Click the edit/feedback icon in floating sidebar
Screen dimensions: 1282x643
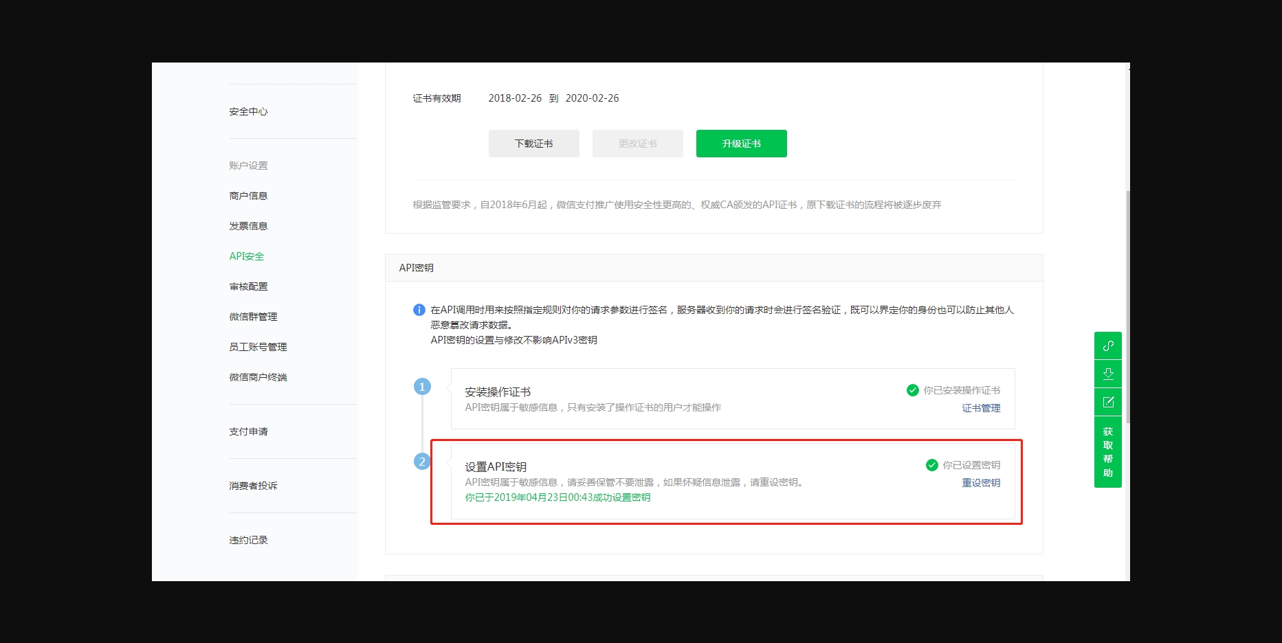click(1107, 402)
